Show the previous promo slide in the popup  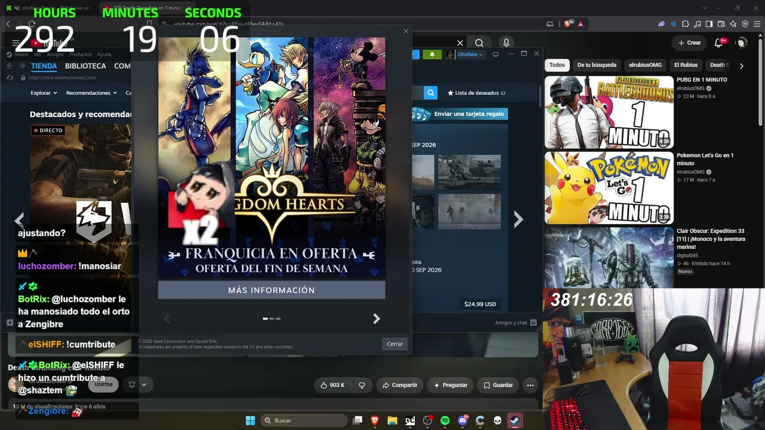tap(167, 319)
